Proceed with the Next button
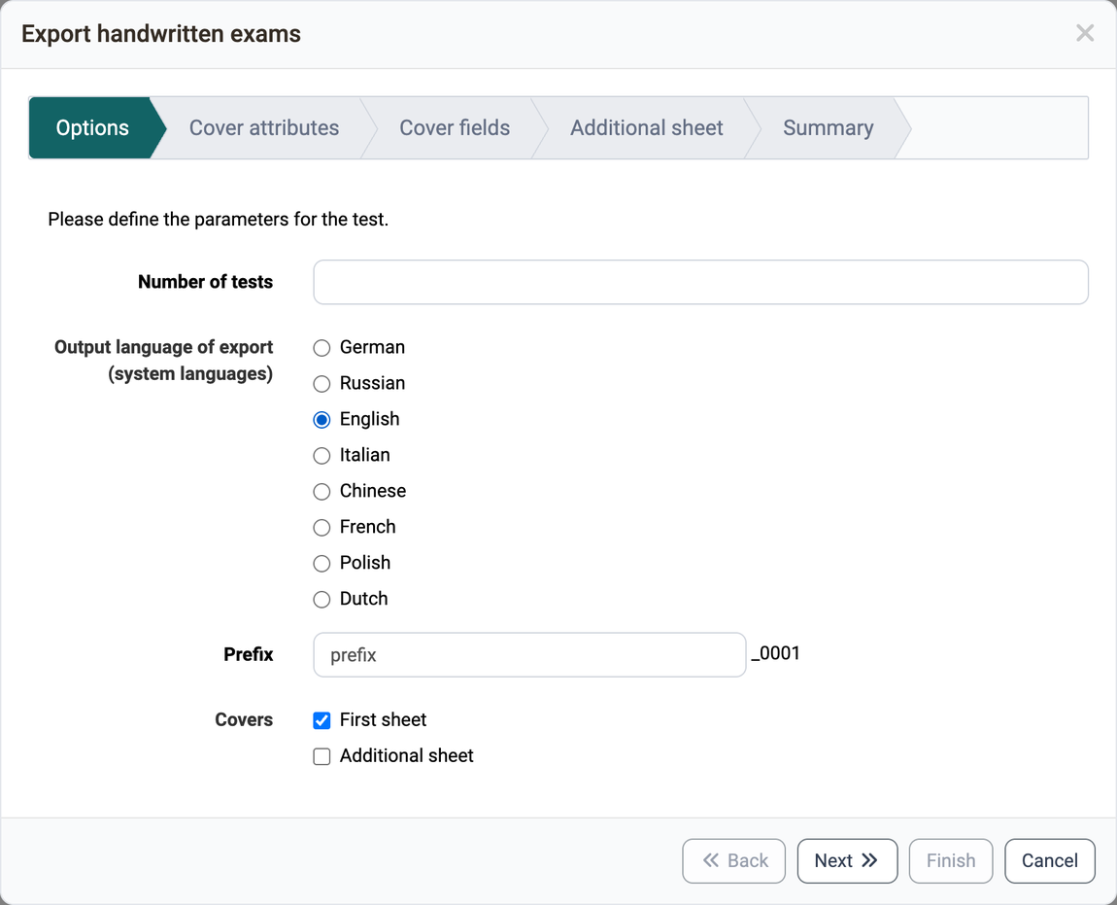Image resolution: width=1117 pixels, height=905 pixels. (847, 861)
